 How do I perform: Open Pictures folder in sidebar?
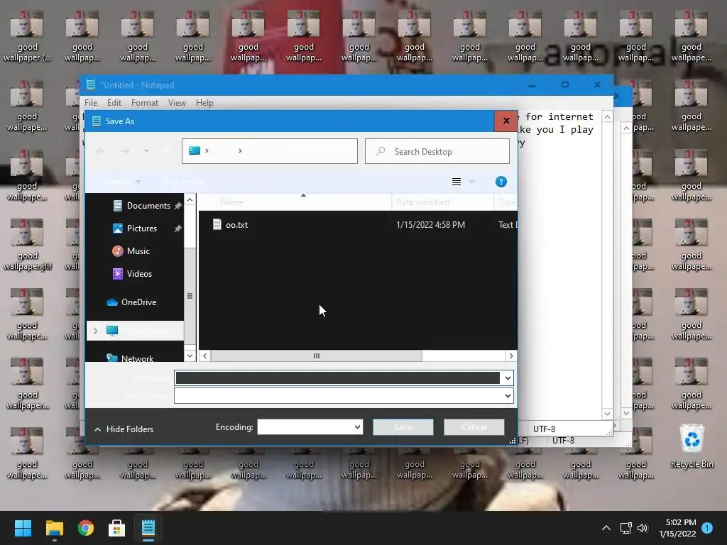pyautogui.click(x=142, y=228)
